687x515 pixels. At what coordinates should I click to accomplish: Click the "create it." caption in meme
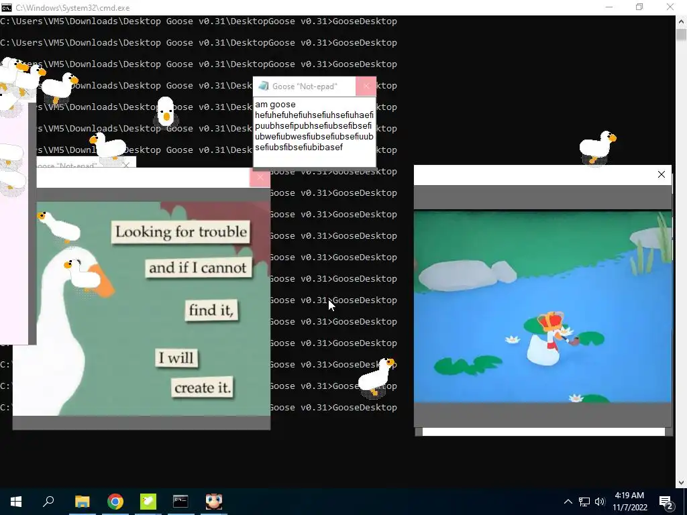[203, 388]
